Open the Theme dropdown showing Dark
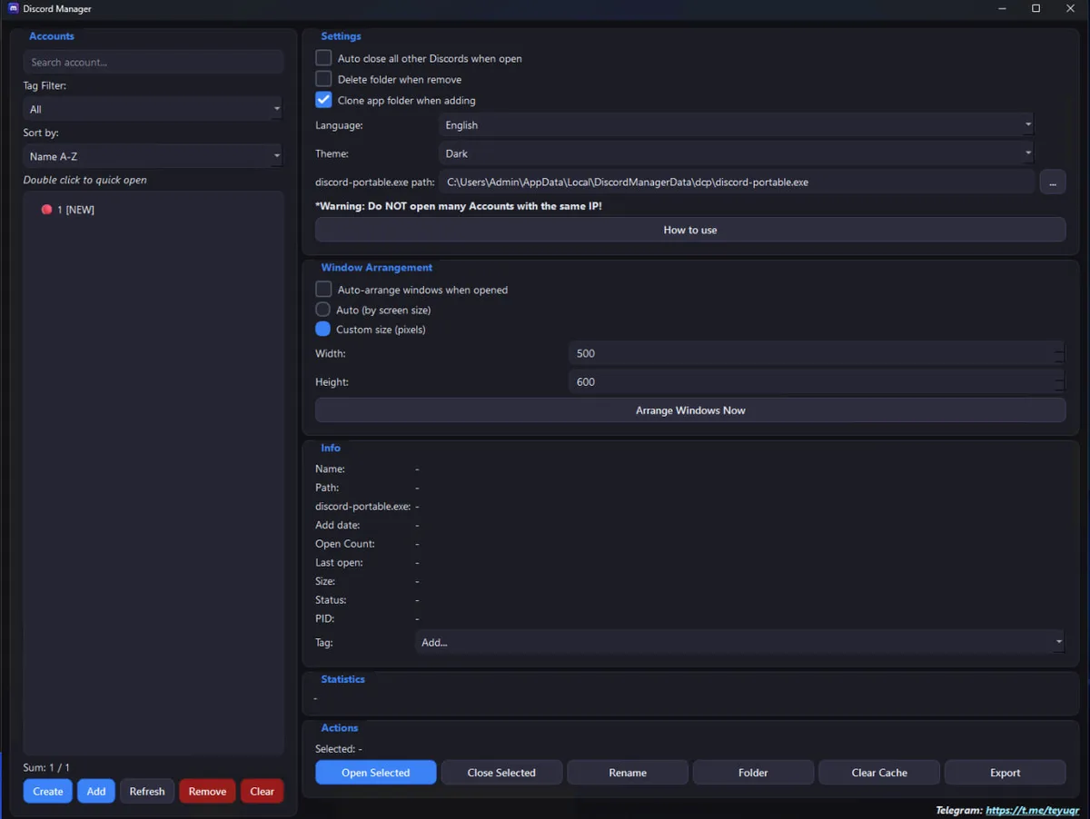Screen dimensions: 1090x819 (736, 153)
